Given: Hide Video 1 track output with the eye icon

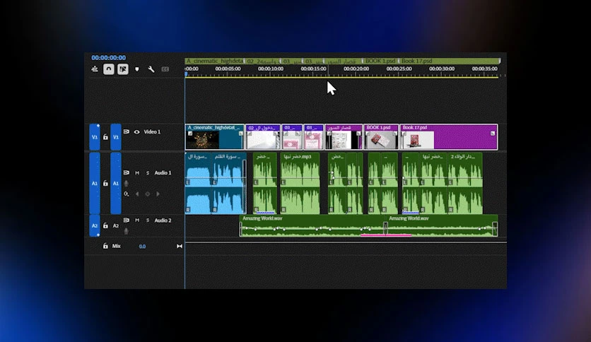Looking at the screenshot, I should click(136, 132).
